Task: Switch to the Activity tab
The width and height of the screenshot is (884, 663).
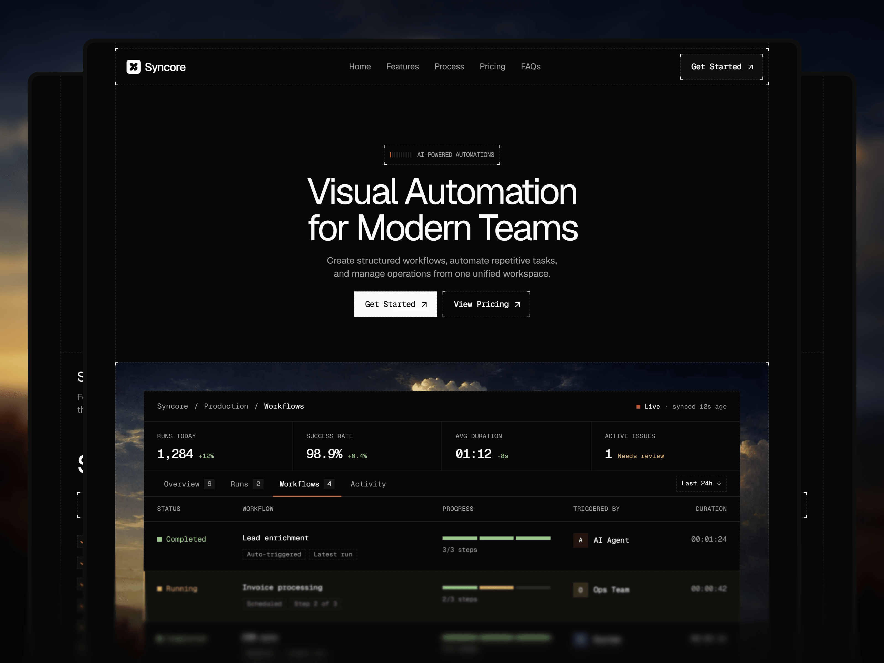Action: (x=368, y=484)
